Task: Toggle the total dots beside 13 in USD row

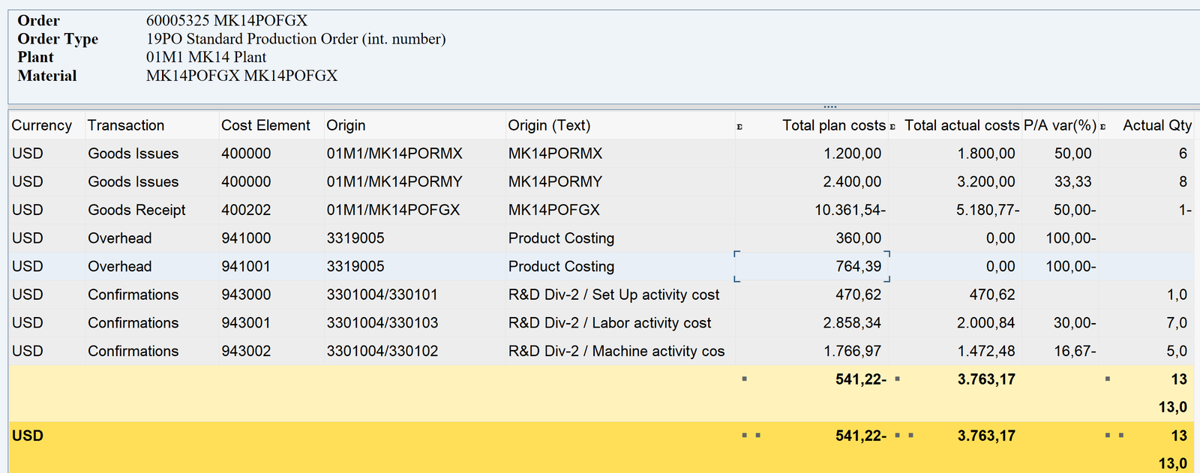Action: 1114,436
